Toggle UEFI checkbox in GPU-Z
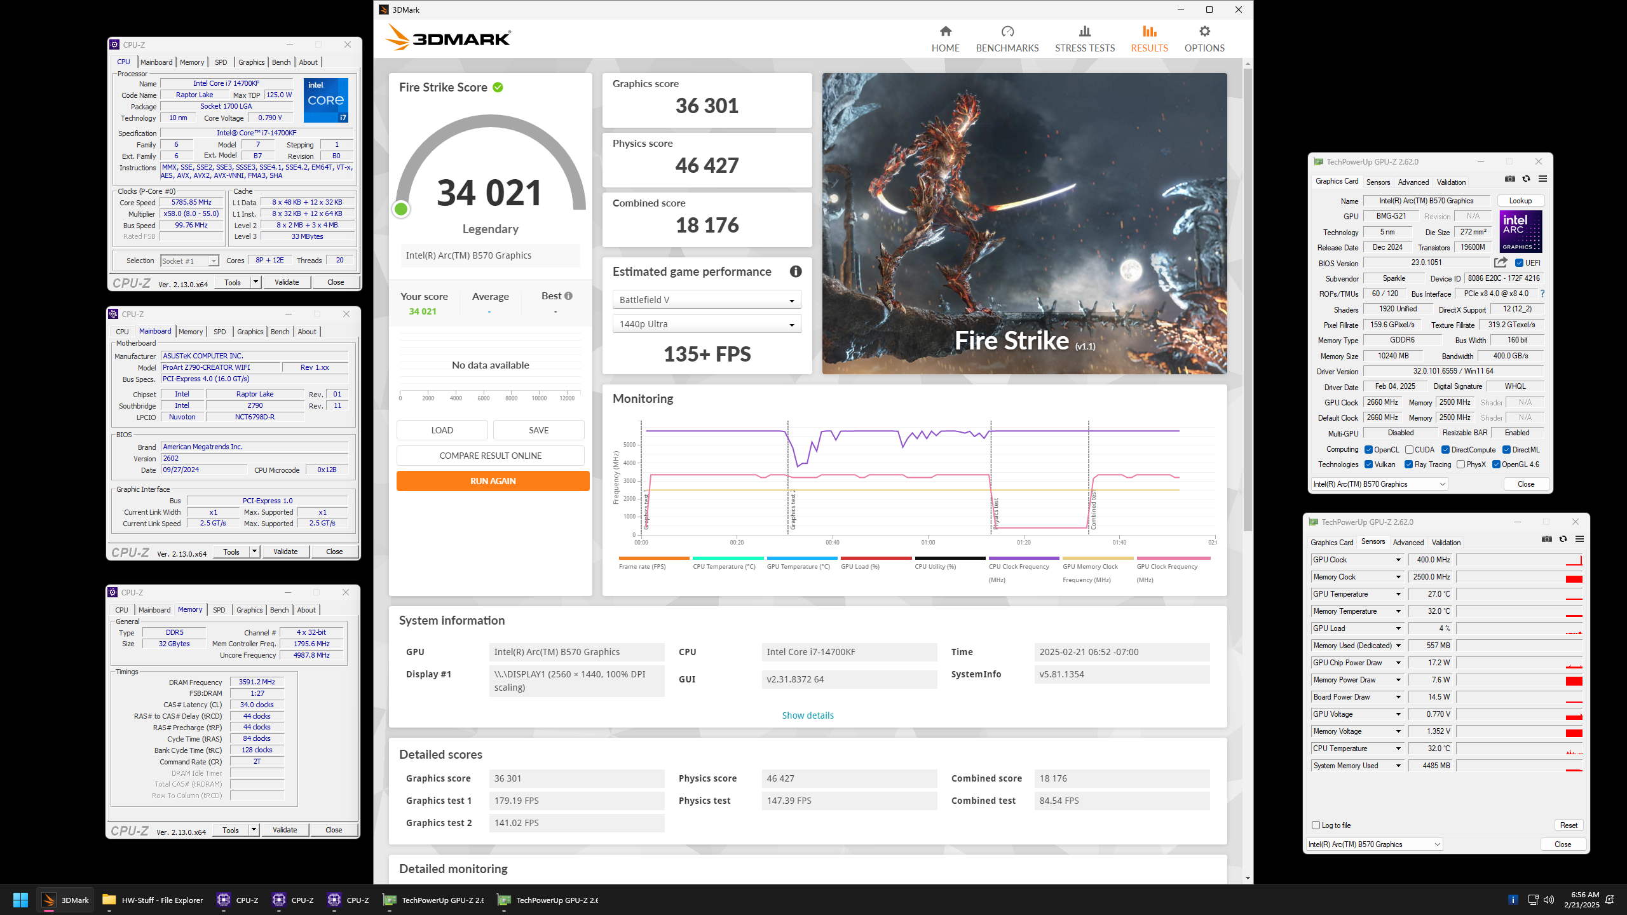Viewport: 1627px width, 915px height. coord(1519,263)
